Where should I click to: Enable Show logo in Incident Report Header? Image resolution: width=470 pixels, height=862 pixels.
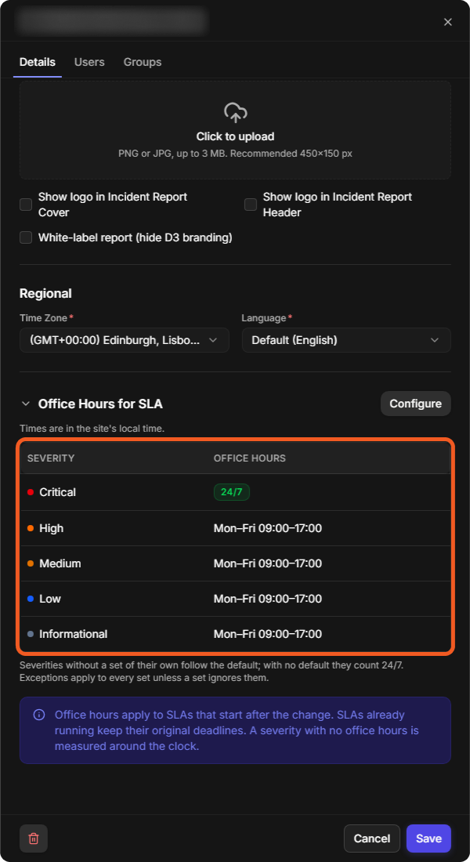[x=251, y=205]
